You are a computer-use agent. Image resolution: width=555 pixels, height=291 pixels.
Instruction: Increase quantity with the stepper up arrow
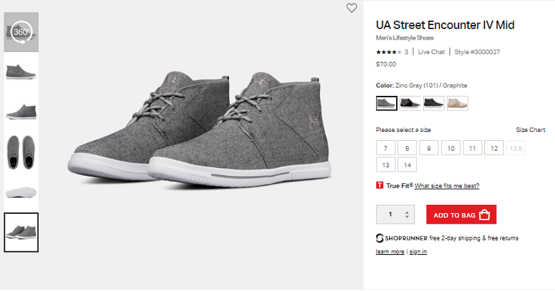tap(407, 211)
